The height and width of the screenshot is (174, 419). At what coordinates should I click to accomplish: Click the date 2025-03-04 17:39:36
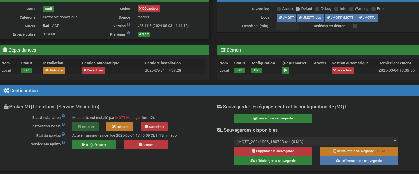pyautogui.click(x=397, y=70)
